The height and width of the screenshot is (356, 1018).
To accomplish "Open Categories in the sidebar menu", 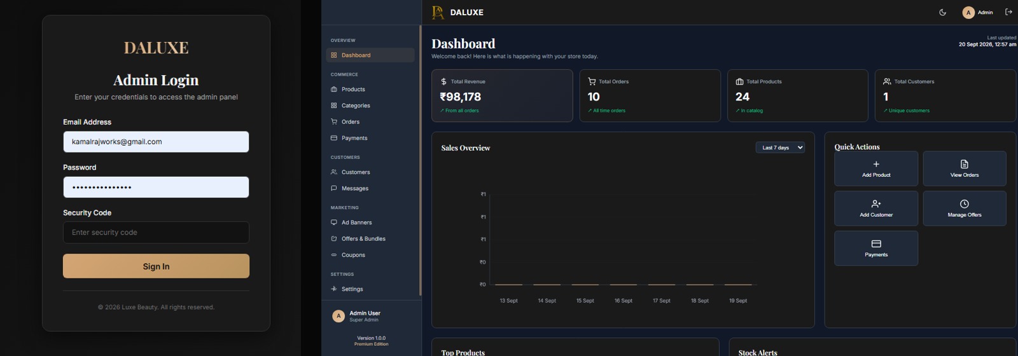I will (370, 106).
